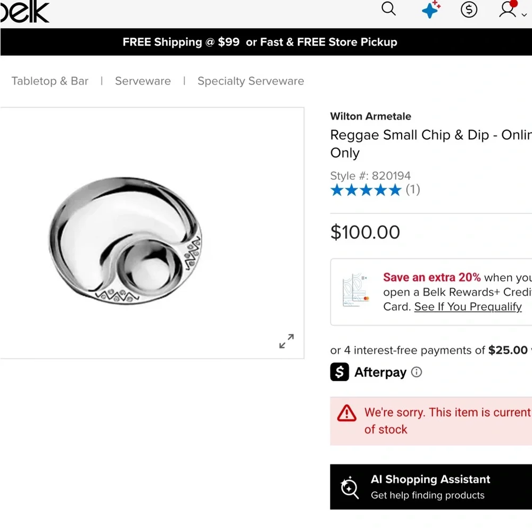Click the chip and dip product image
Viewport: 532px width, 532px height.
pos(125,240)
